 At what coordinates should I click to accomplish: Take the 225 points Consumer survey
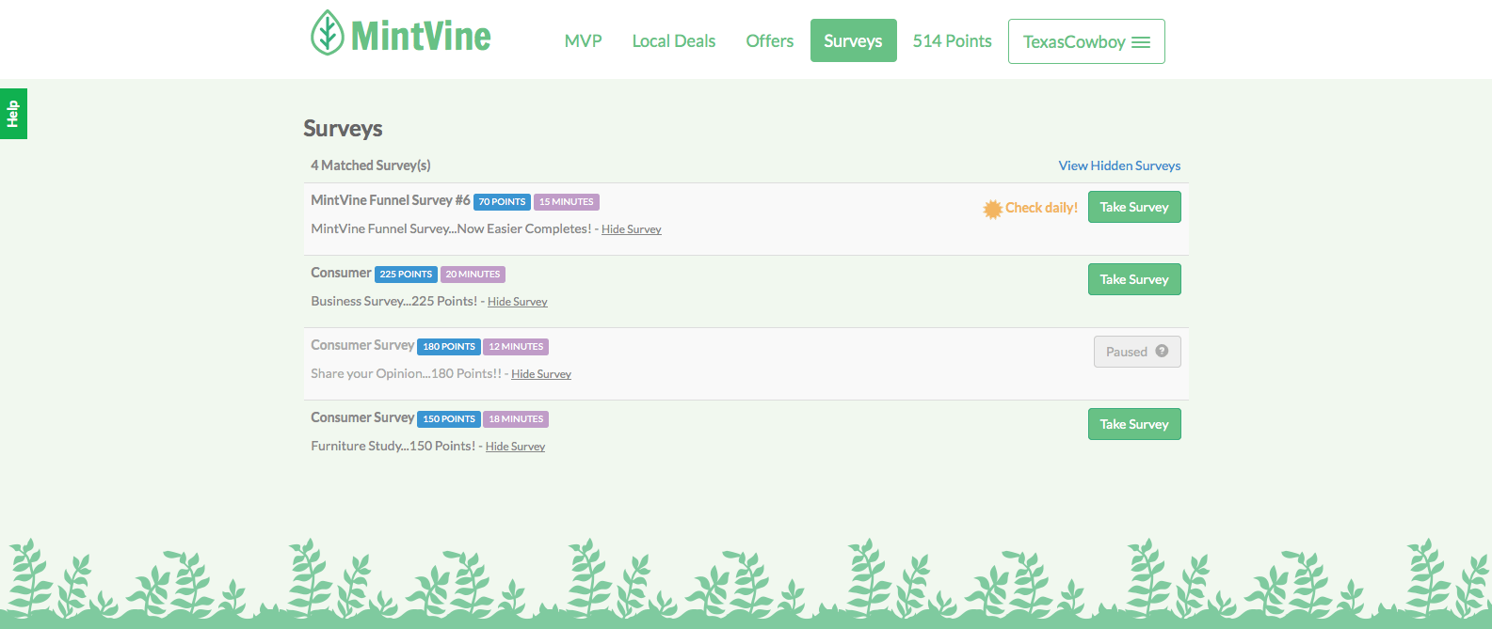pyautogui.click(x=1134, y=279)
